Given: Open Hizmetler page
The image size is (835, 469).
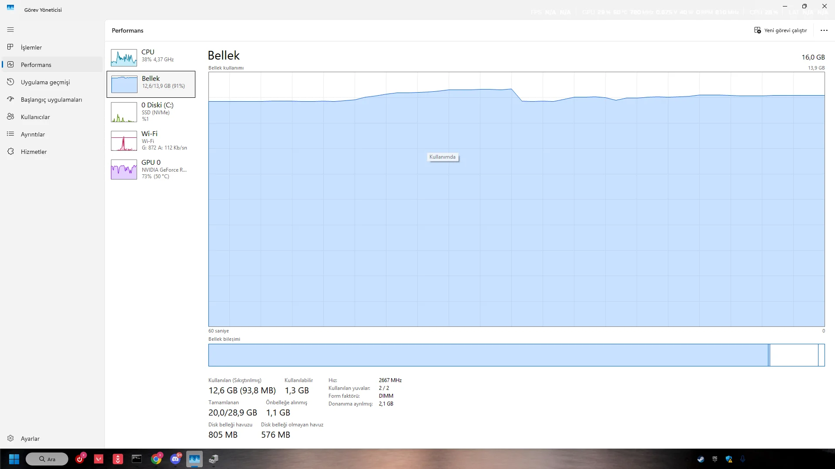Looking at the screenshot, I should tap(52, 151).
